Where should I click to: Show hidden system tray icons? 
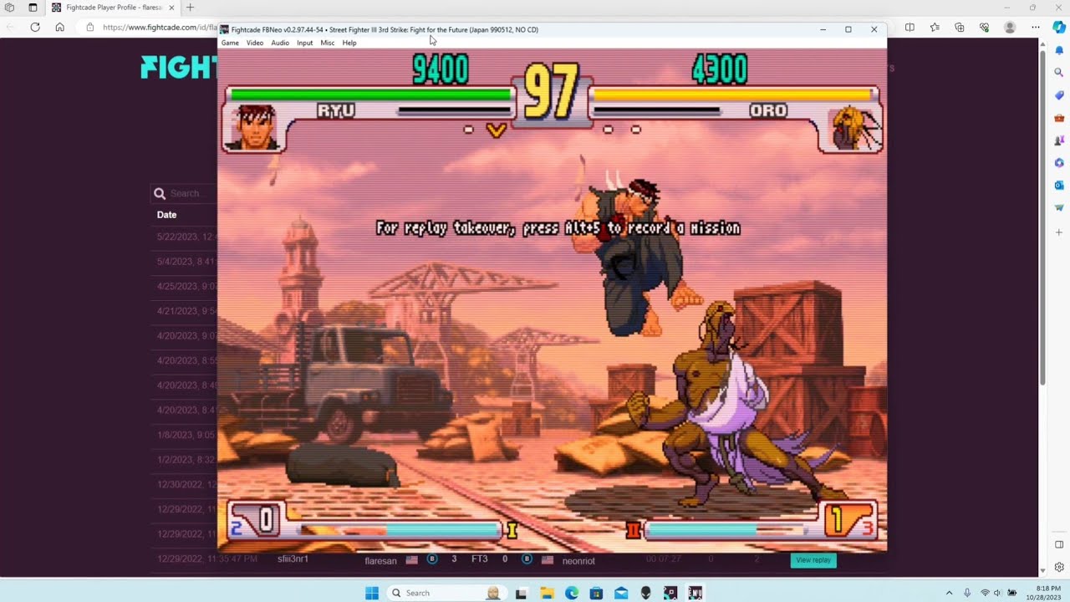pyautogui.click(x=949, y=593)
